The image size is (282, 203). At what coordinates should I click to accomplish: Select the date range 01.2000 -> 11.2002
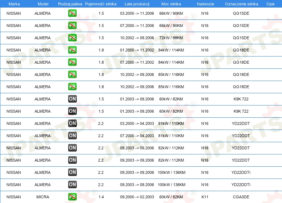137,50
